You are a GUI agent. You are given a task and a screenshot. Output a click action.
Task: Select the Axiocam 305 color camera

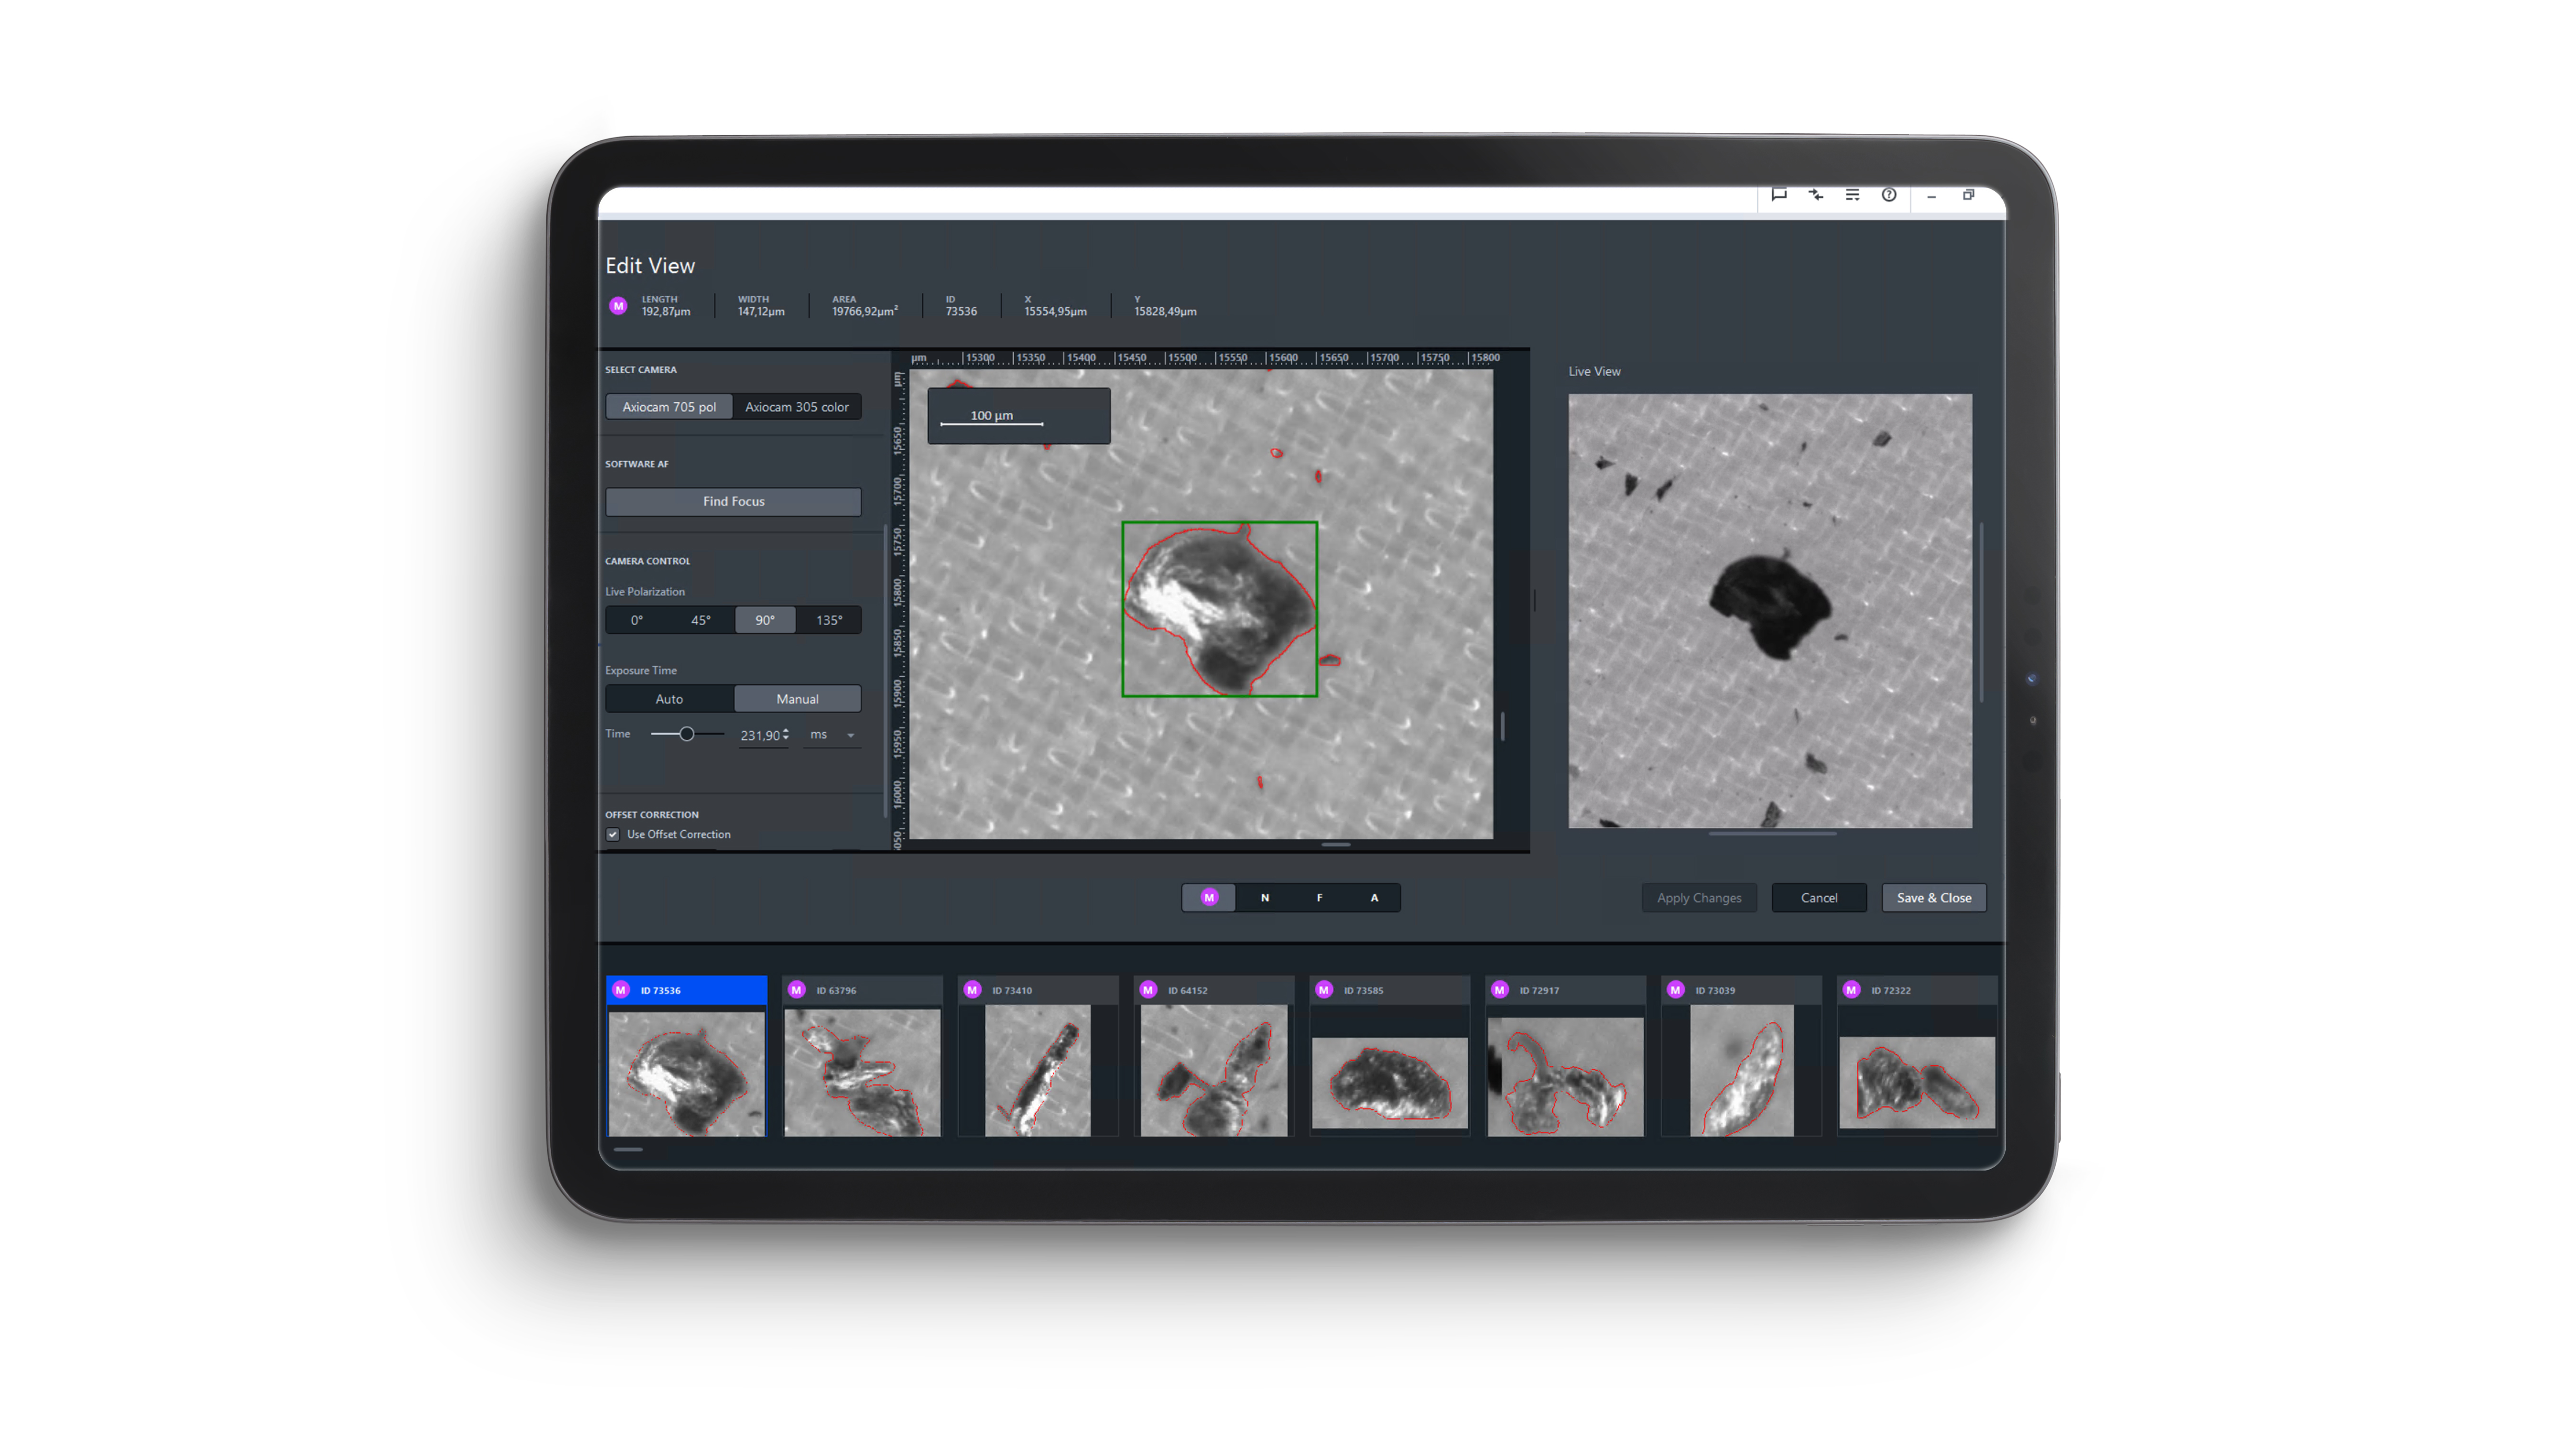coord(796,407)
